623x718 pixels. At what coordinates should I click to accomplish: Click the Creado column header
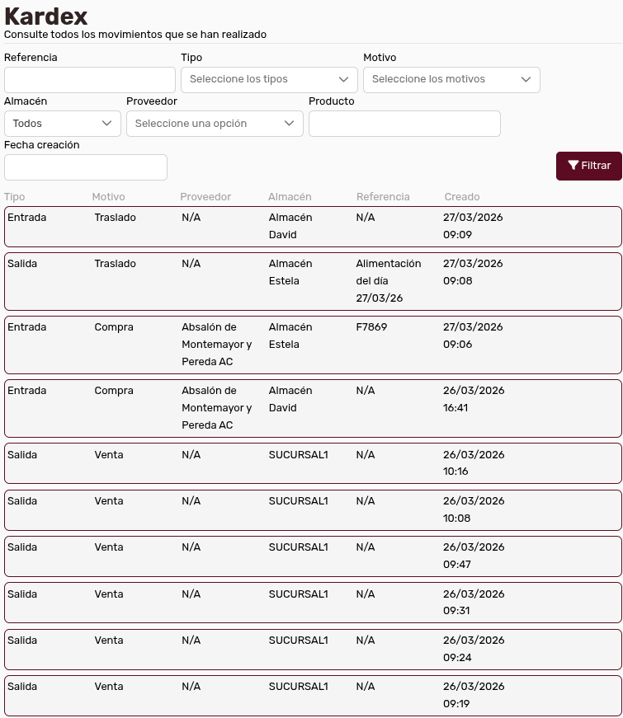pos(461,197)
